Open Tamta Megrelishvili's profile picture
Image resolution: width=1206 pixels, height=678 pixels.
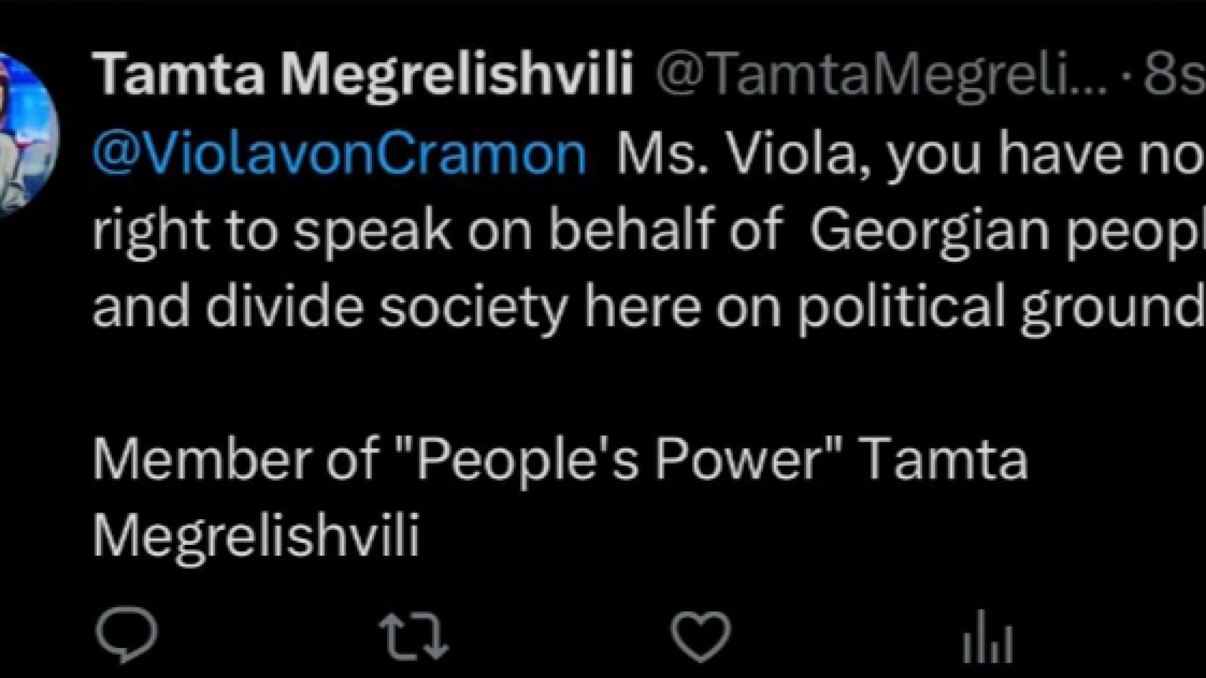click(25, 135)
